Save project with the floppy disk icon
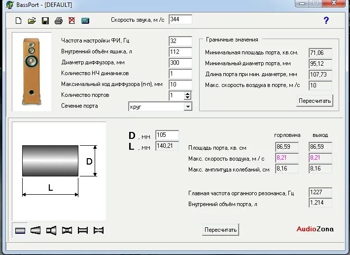The image size is (350, 255). tap(45, 21)
